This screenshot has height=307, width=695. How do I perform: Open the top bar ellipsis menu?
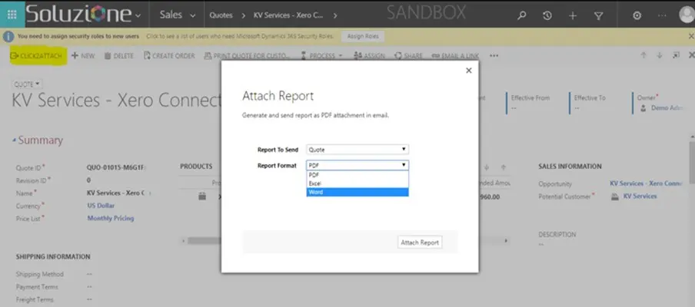point(662,15)
